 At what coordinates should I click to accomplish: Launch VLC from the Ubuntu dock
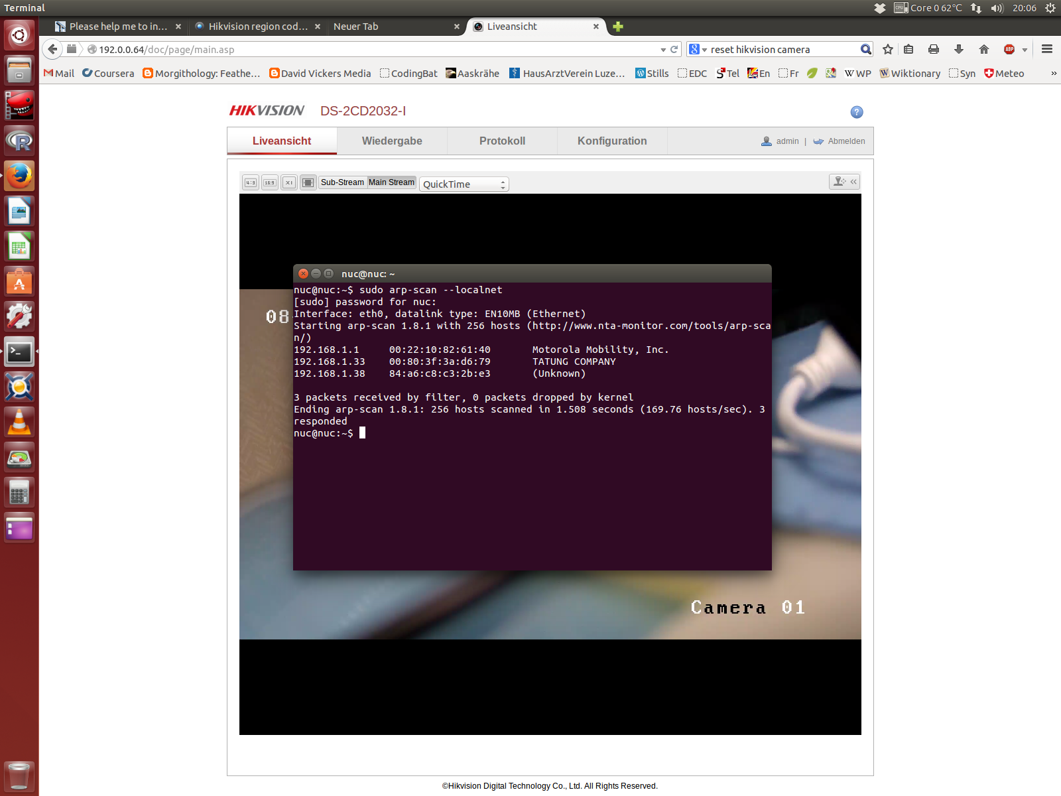click(19, 423)
